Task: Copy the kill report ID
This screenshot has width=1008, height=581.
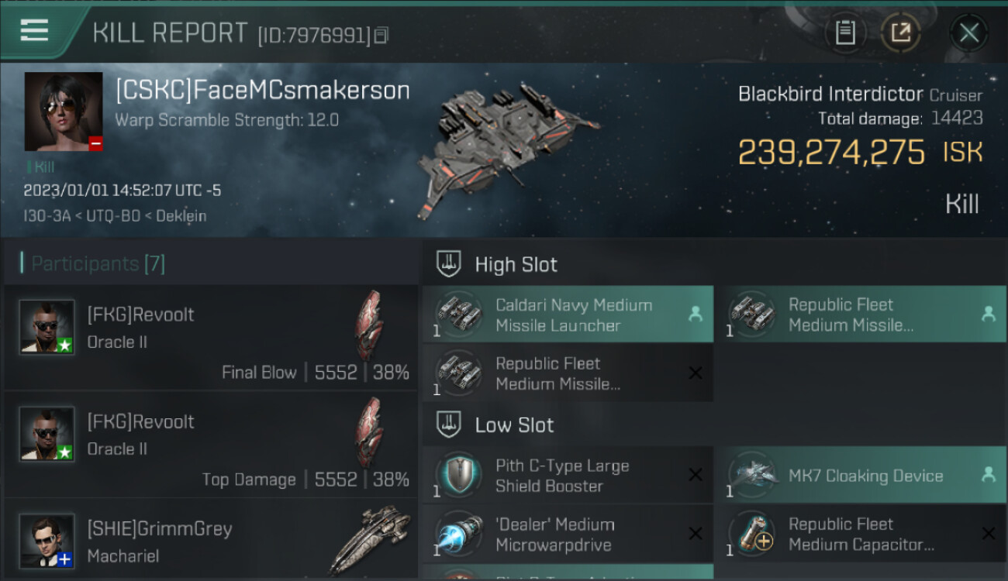Action: tap(381, 35)
